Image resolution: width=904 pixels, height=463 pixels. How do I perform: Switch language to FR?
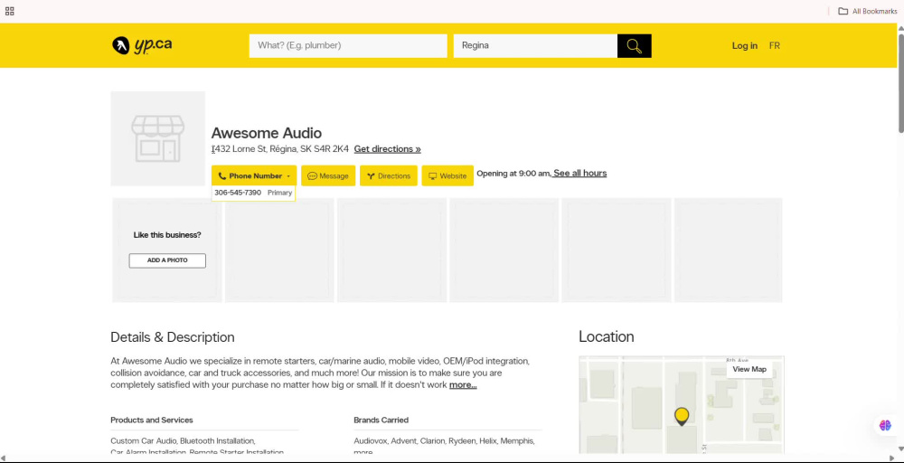[775, 45]
